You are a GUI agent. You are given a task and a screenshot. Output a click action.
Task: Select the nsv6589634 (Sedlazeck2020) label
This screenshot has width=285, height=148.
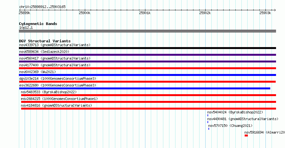tap(44, 52)
